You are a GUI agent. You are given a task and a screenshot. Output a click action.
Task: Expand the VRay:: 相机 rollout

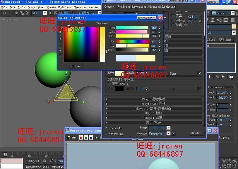click(x=153, y=113)
